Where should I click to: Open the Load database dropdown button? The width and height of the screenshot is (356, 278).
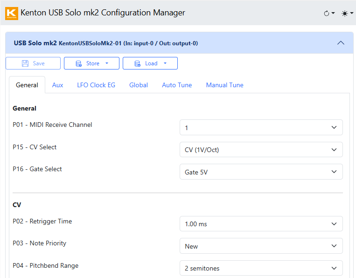point(150,63)
